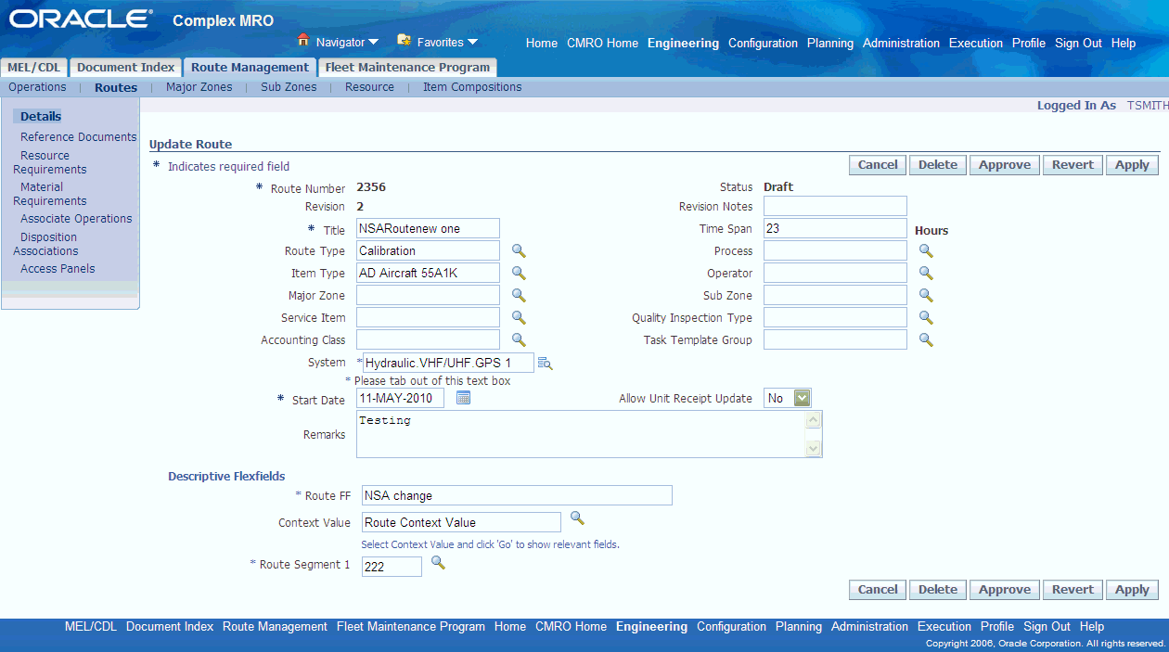Open the Service Item lookup magnifier

pos(520,318)
